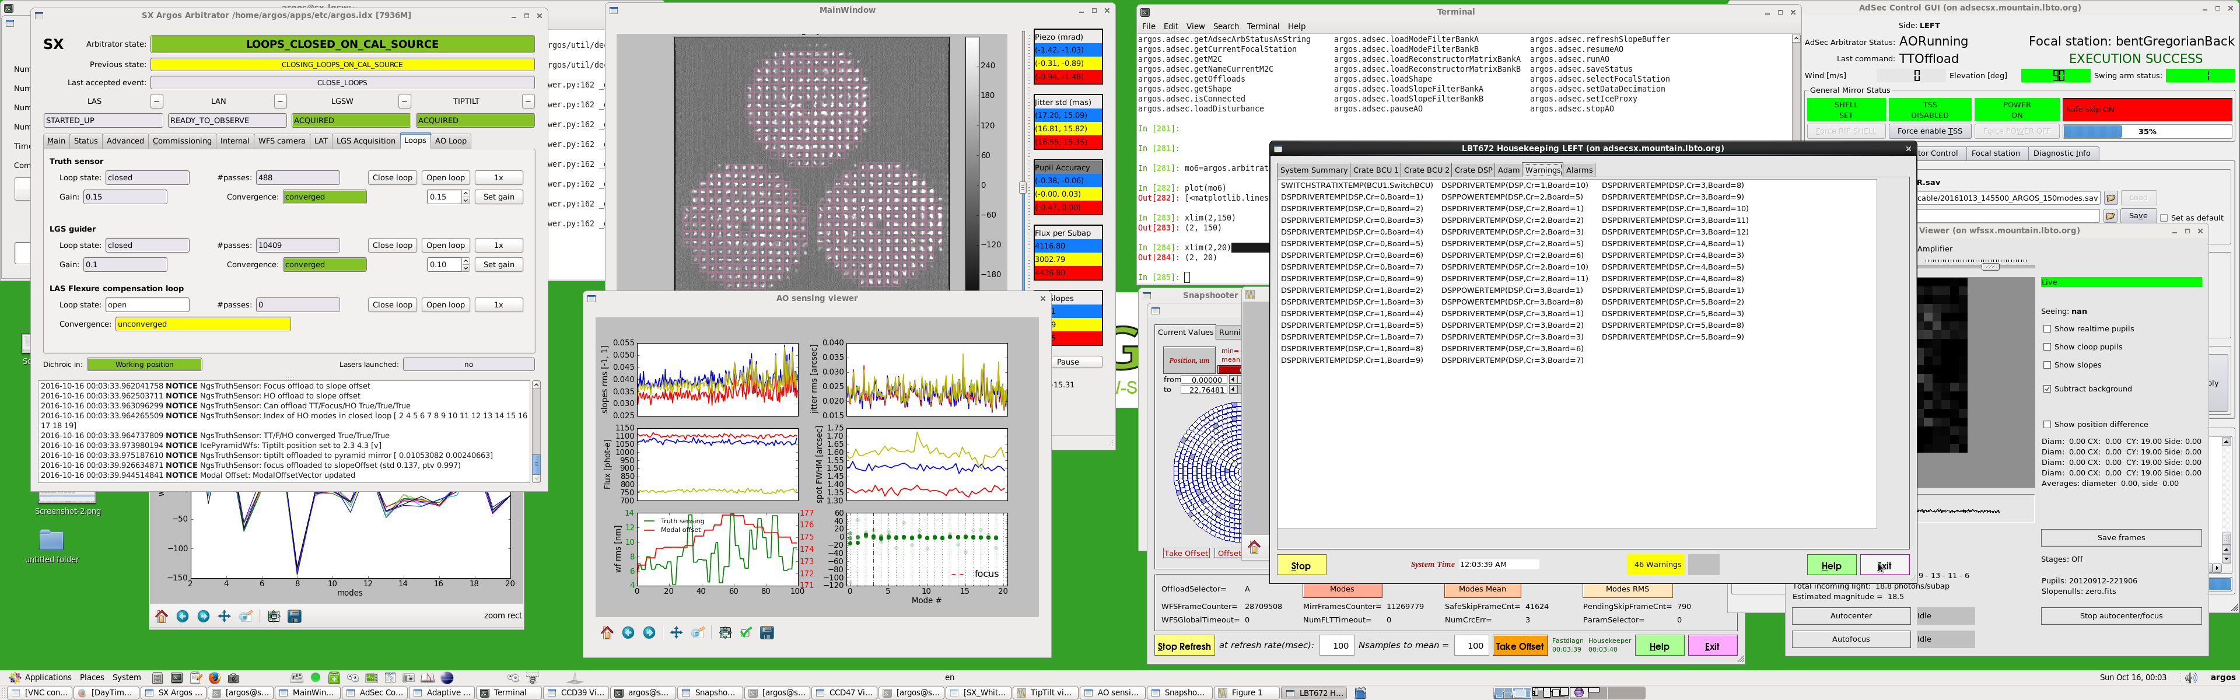Image resolution: width=2240 pixels, height=700 pixels.
Task: Click save icon in modes plot toolbar
Action: tap(295, 615)
